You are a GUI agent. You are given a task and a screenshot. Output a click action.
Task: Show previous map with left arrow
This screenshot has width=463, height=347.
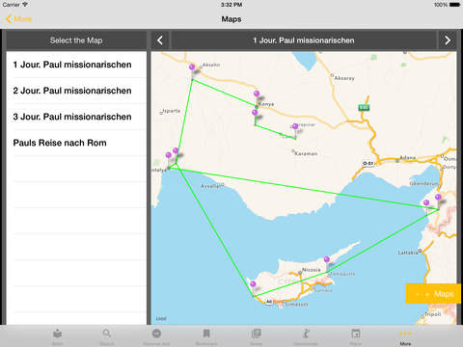tap(160, 40)
